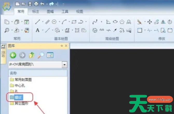The height and width of the screenshot is (114, 174).
Task: Expand the Text tool dropdown arrow
Action: (43, 30)
